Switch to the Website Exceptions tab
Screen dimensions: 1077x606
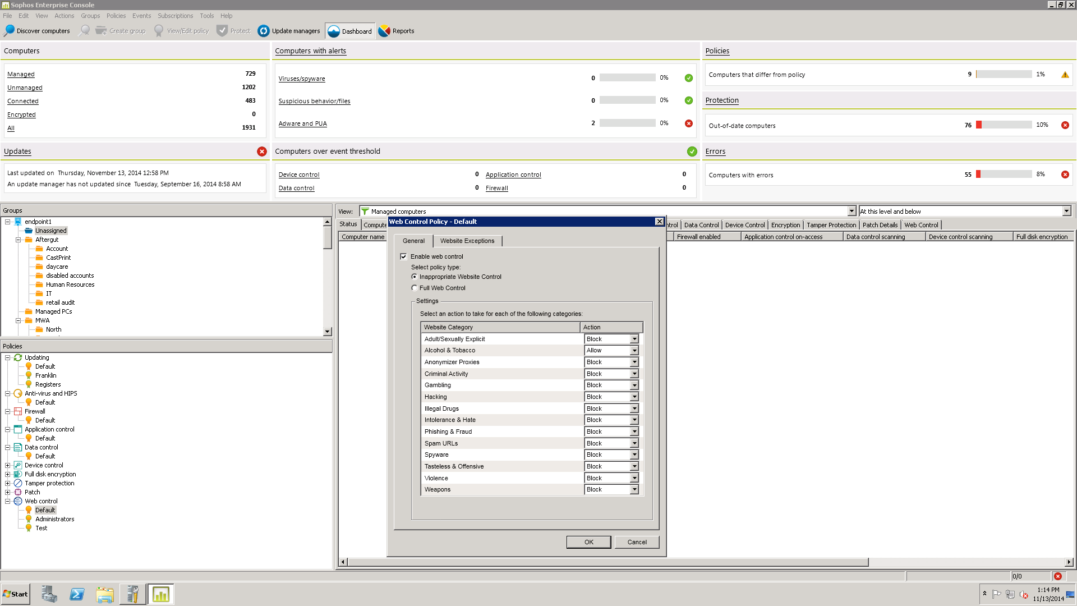(x=467, y=241)
